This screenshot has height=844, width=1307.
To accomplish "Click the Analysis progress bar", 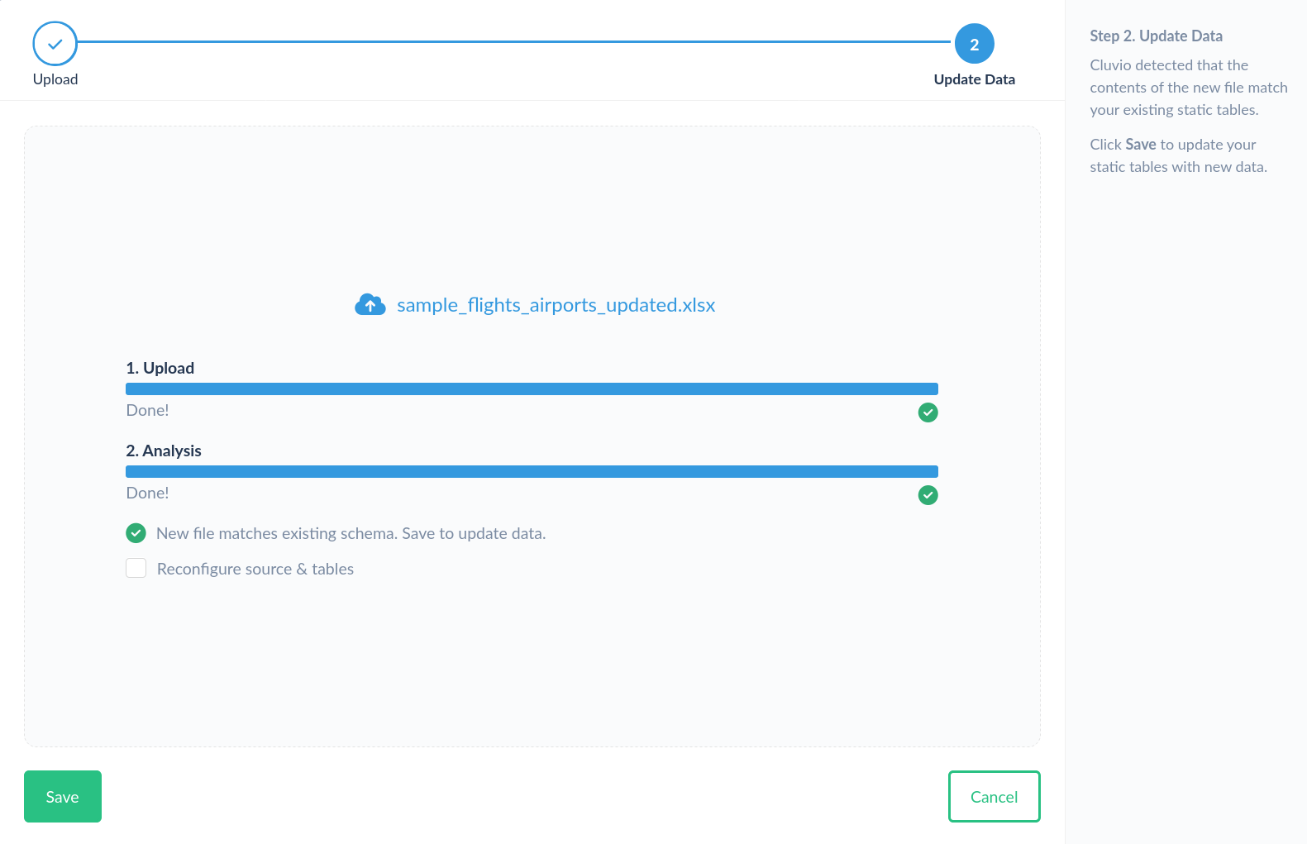I will click(x=532, y=471).
